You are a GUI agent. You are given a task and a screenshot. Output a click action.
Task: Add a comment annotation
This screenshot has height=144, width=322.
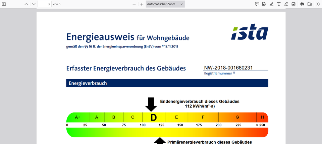(x=257, y=4)
